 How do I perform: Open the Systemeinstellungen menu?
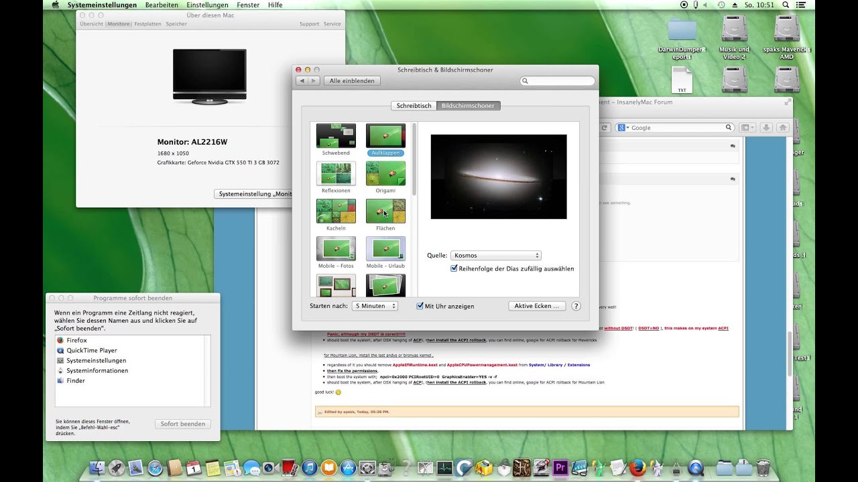coord(102,5)
